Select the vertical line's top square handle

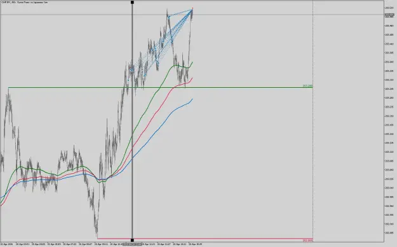click(x=132, y=3)
